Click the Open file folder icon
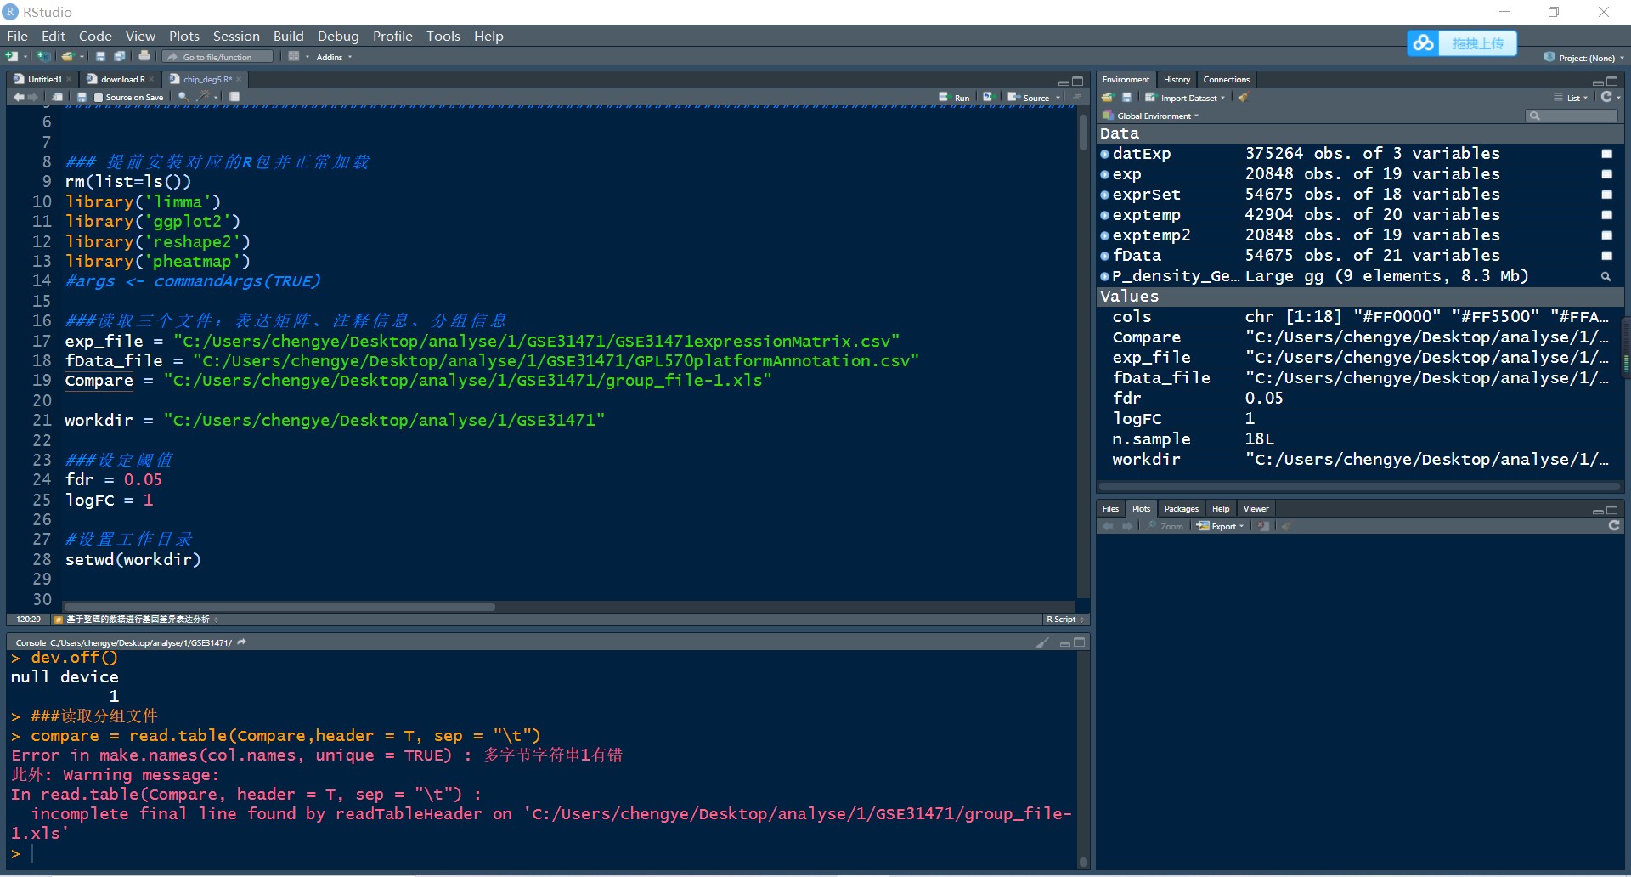Image resolution: width=1631 pixels, height=877 pixels. point(67,57)
